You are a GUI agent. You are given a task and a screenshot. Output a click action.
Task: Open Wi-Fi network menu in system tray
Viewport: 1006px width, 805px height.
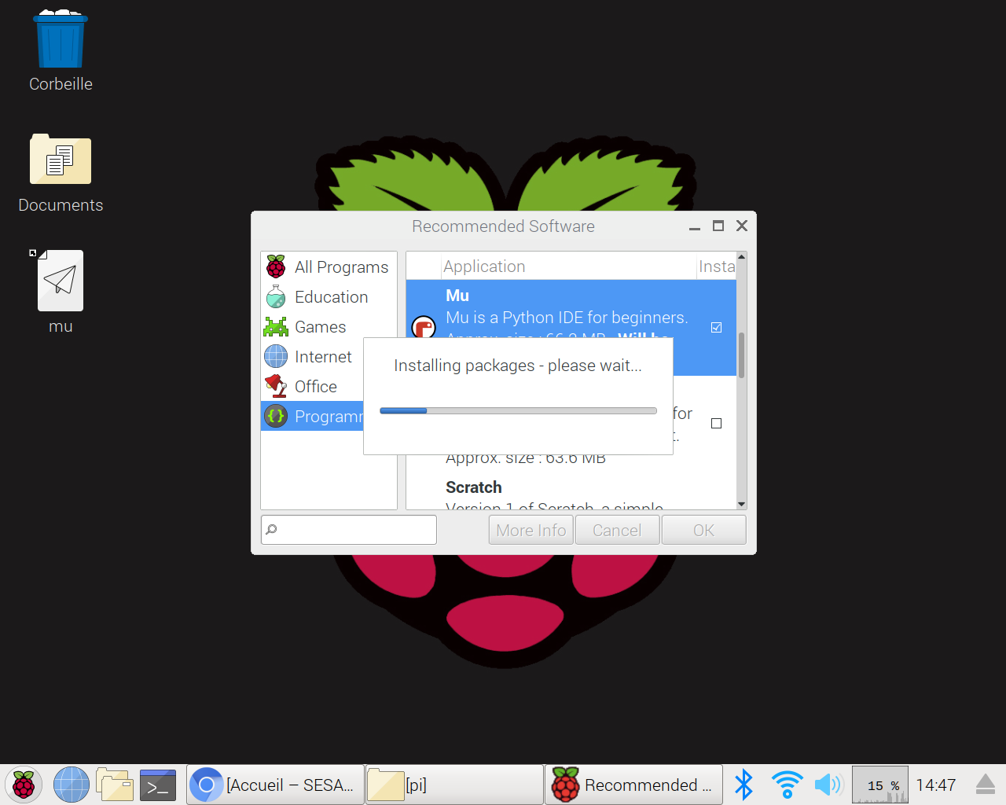pyautogui.click(x=787, y=785)
